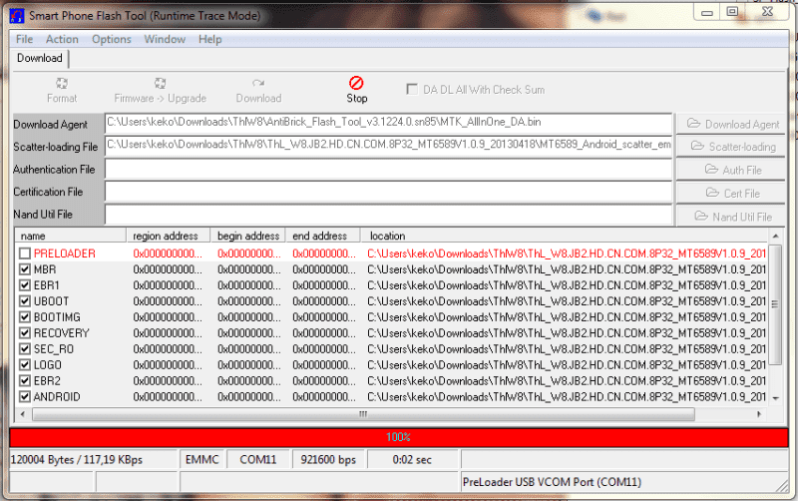Uncheck the EBR1 partition checkbox
Viewport: 798px width, 501px height.
click(x=24, y=285)
